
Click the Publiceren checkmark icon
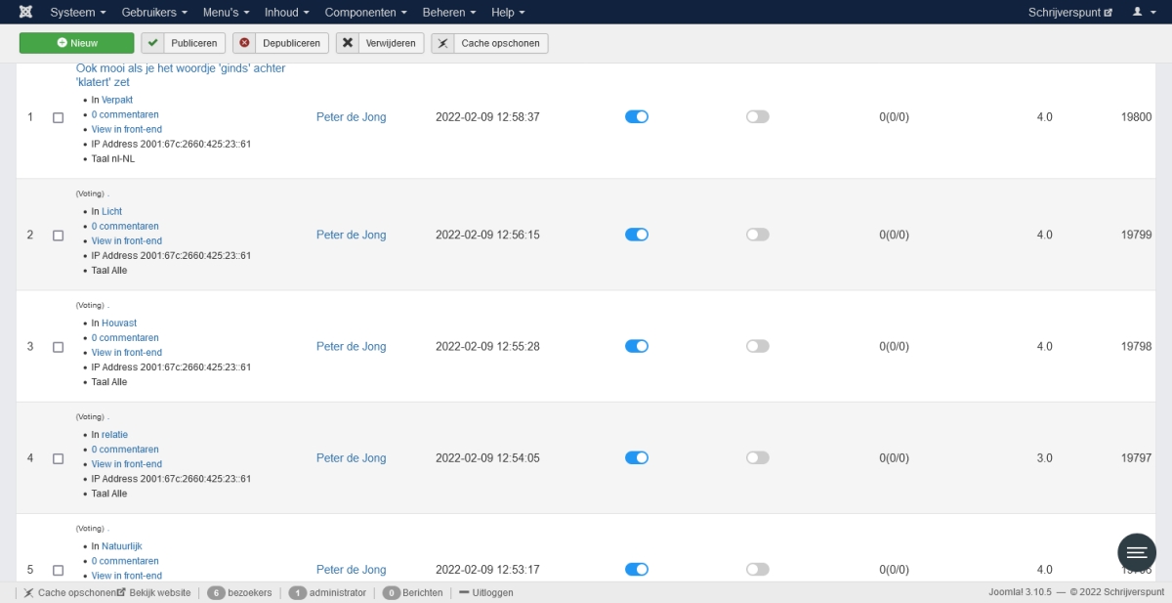point(153,43)
